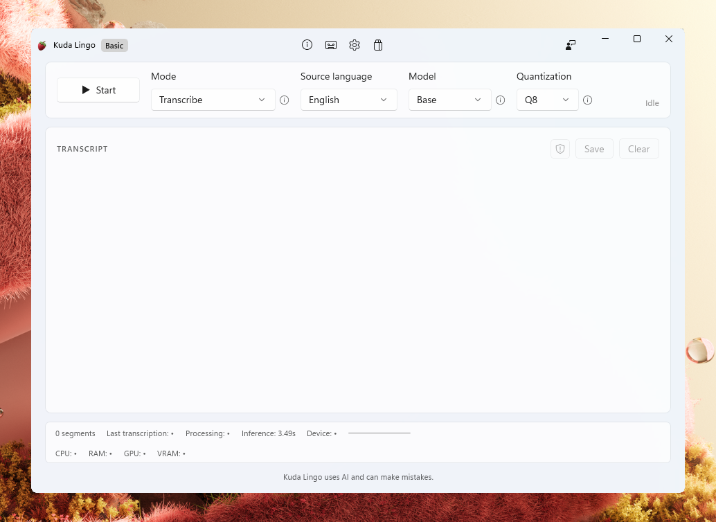The width and height of the screenshot is (716, 522).
Task: Open the Source language dropdown showing English
Action: (x=348, y=100)
